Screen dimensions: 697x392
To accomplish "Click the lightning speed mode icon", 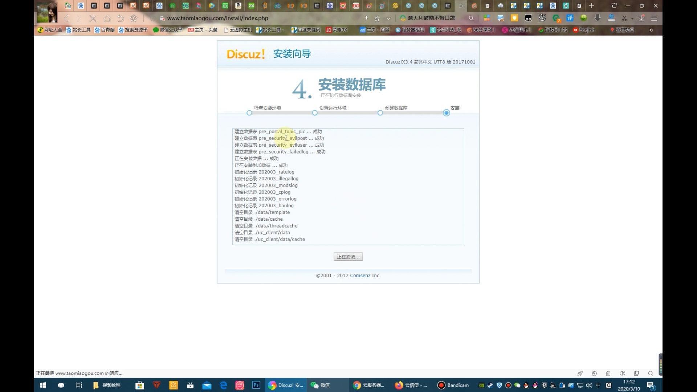I will [x=366, y=18].
